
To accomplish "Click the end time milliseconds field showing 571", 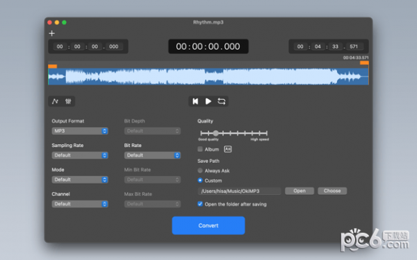I will coord(354,46).
